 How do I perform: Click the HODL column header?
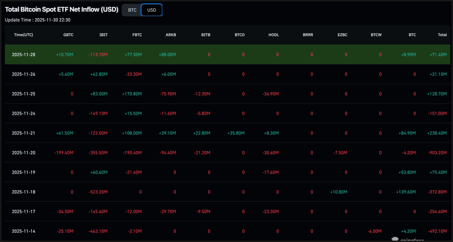coord(273,35)
